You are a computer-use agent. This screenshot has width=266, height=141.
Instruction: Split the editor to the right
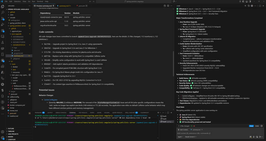point(168,6)
